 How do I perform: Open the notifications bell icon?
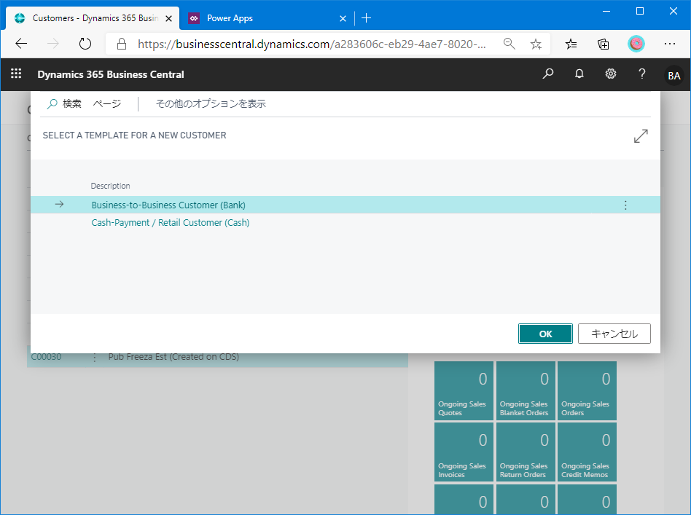click(579, 74)
